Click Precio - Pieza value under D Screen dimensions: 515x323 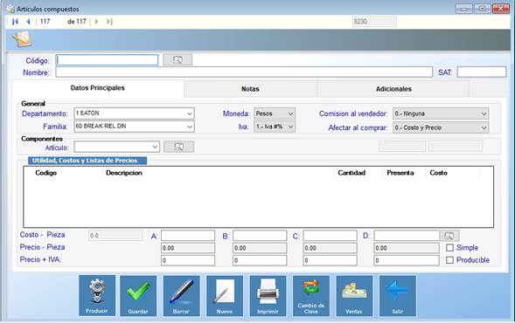[407, 248]
